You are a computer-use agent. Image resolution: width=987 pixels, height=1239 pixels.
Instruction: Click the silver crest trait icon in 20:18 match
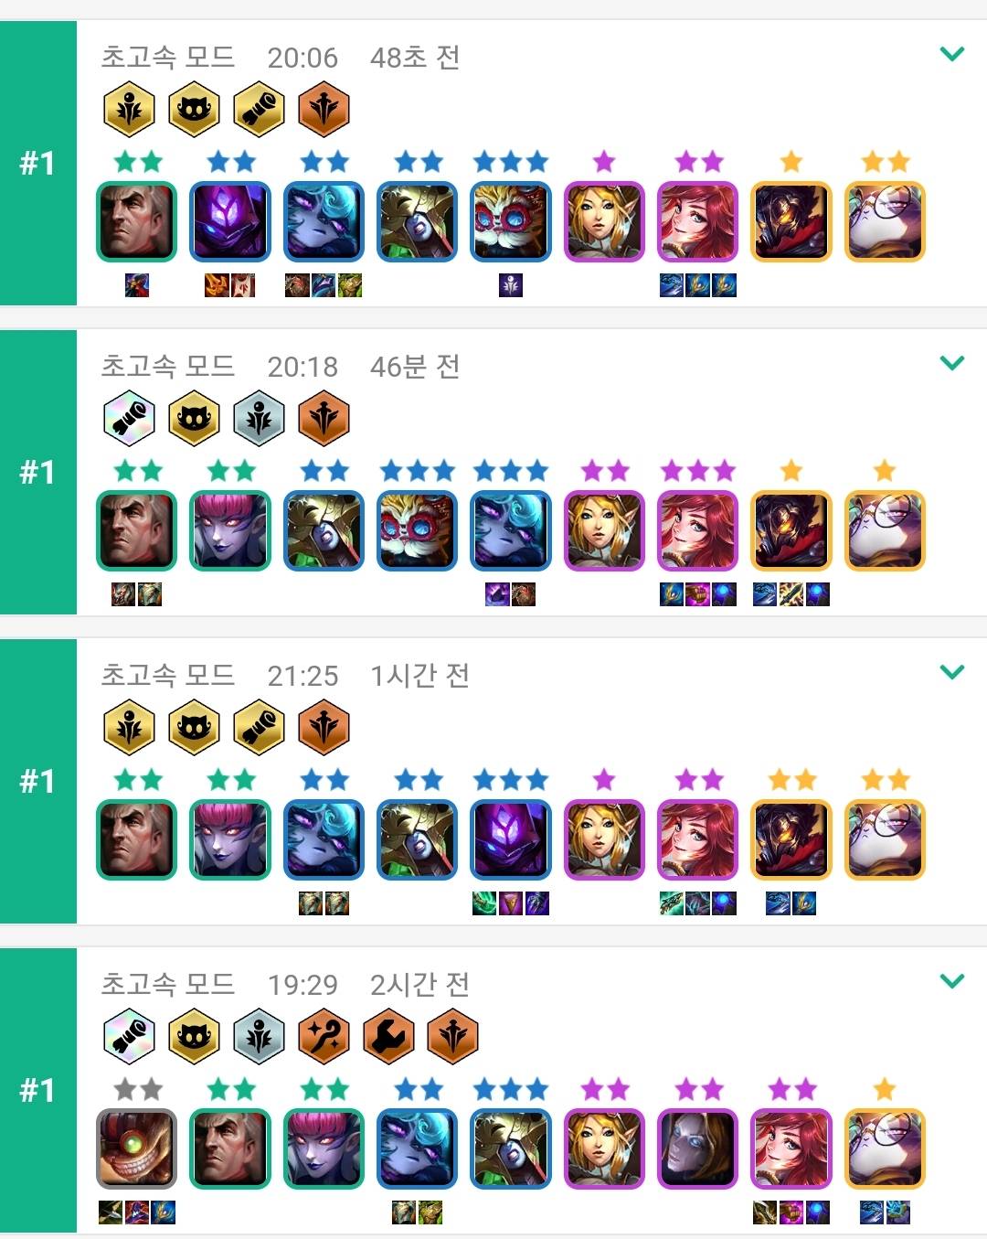tap(259, 418)
